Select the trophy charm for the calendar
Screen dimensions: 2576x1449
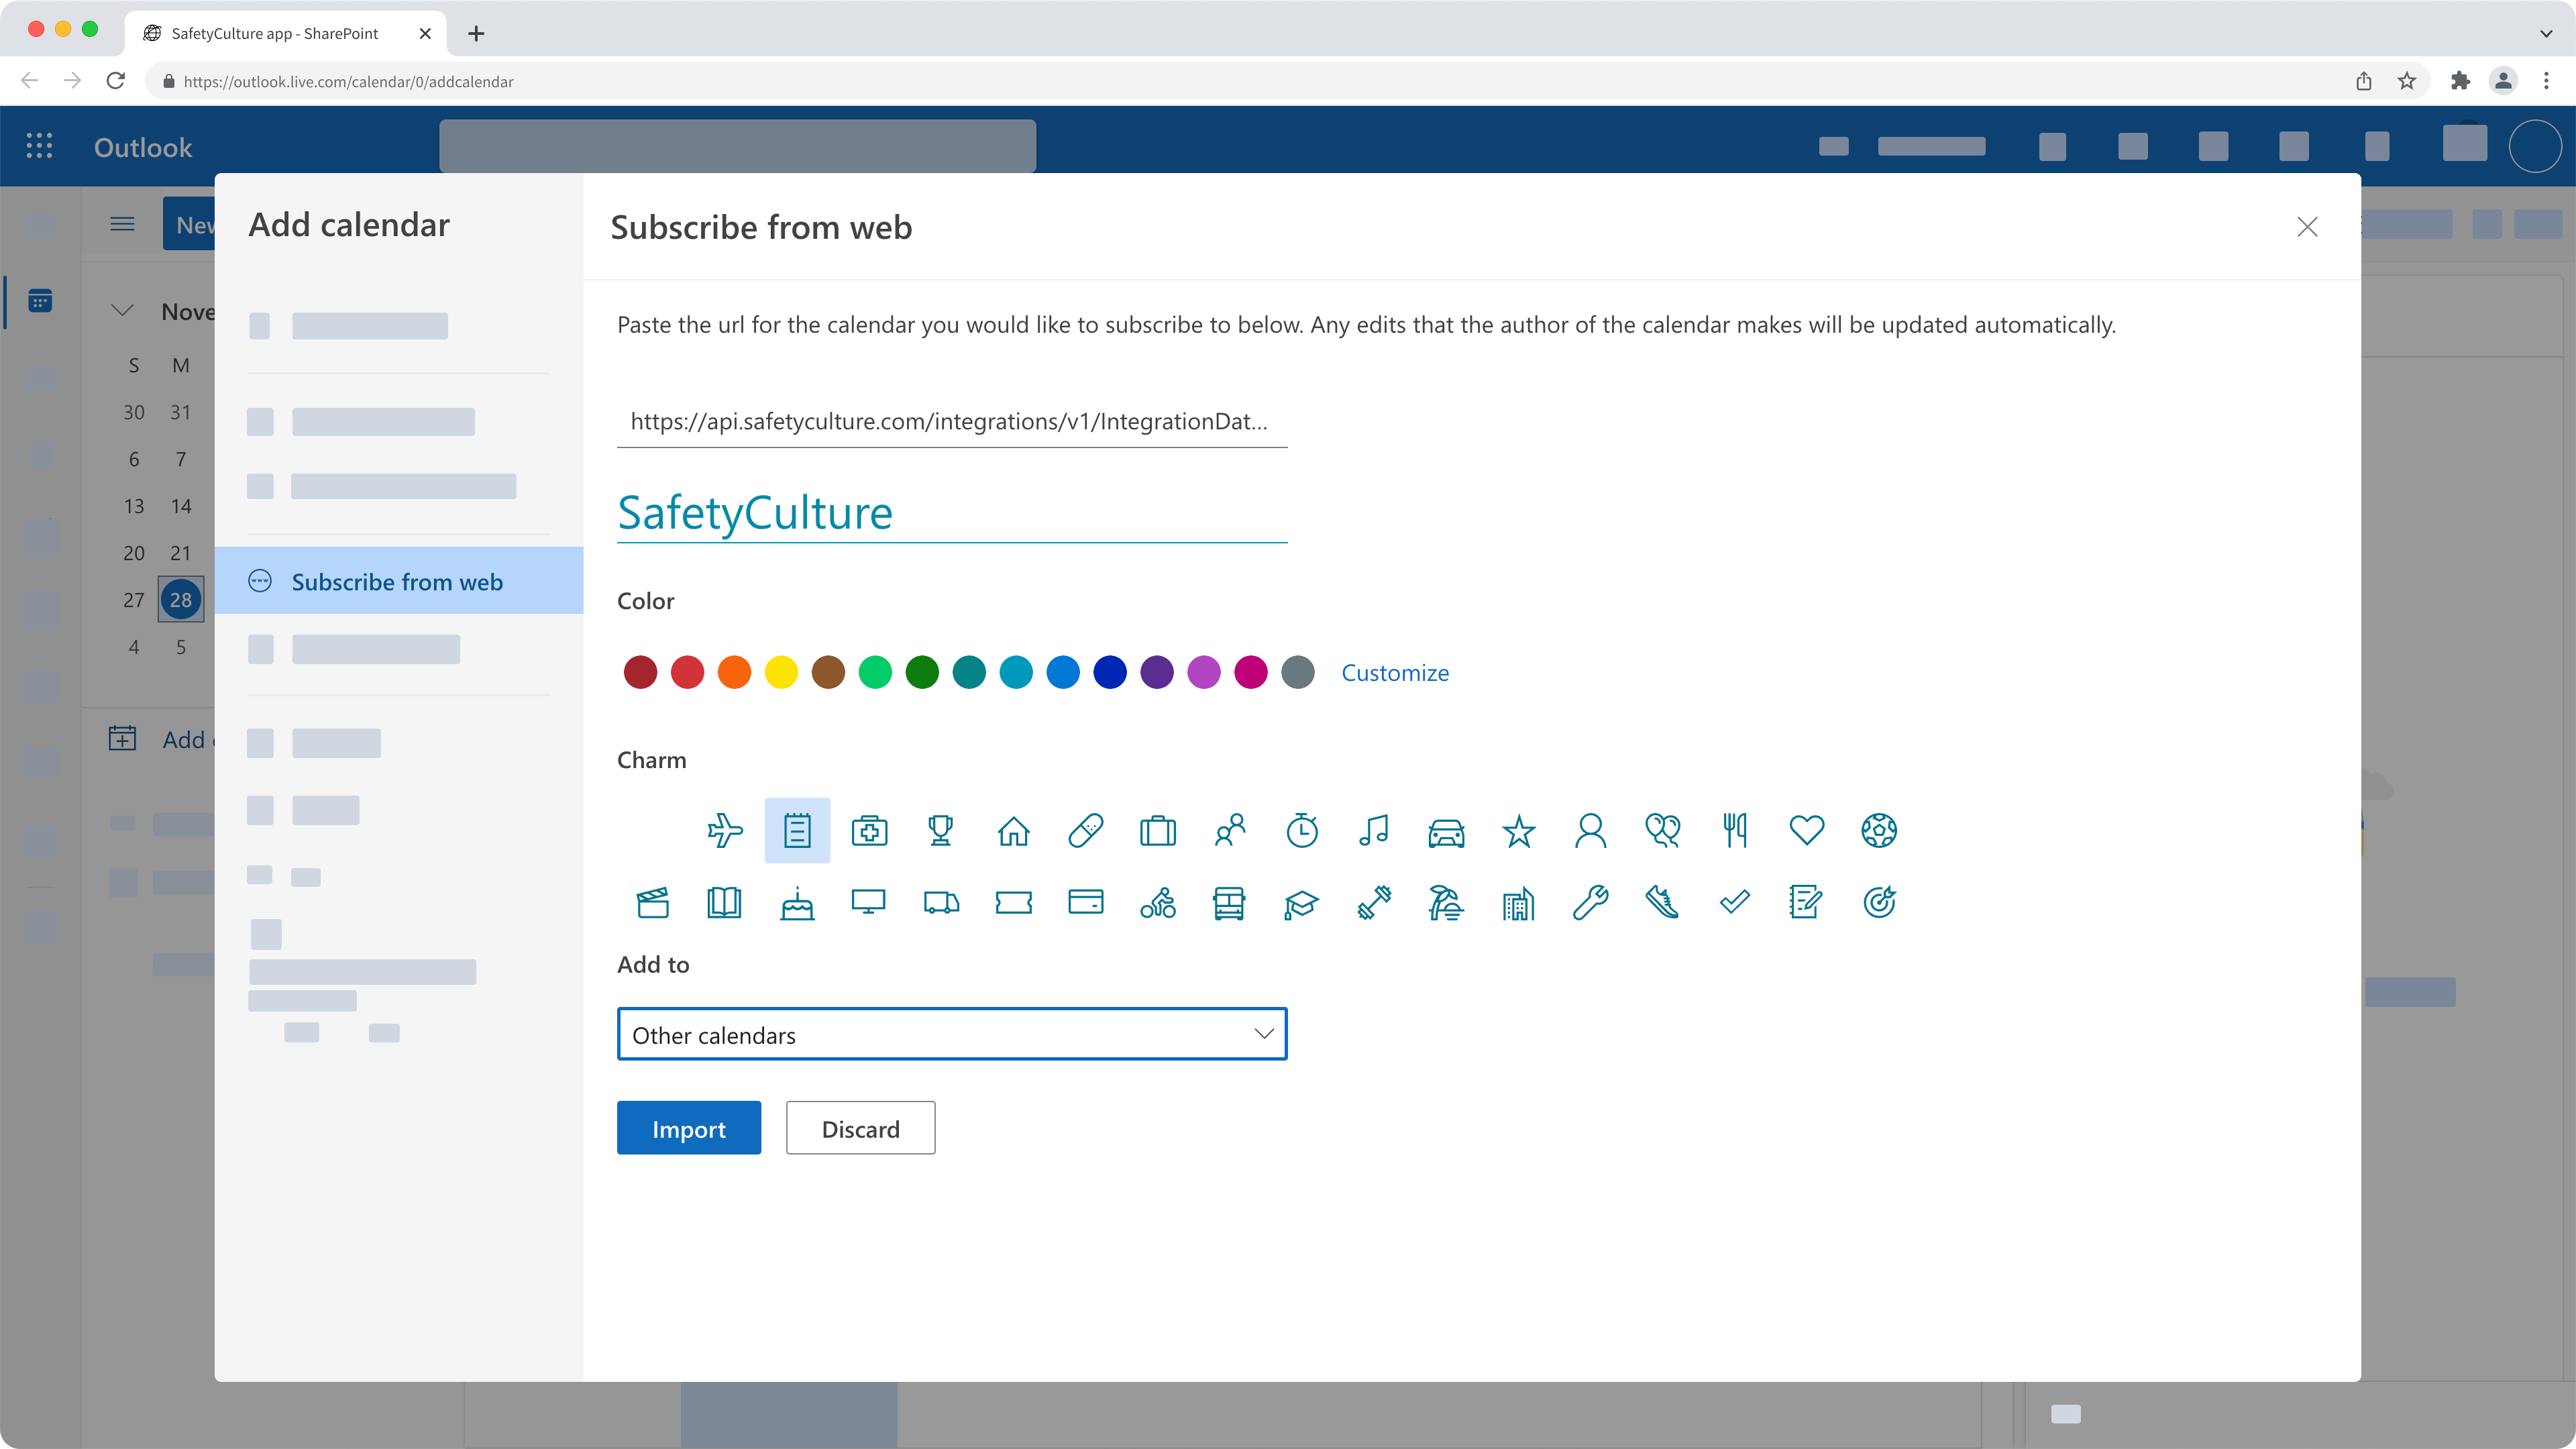coord(941,830)
